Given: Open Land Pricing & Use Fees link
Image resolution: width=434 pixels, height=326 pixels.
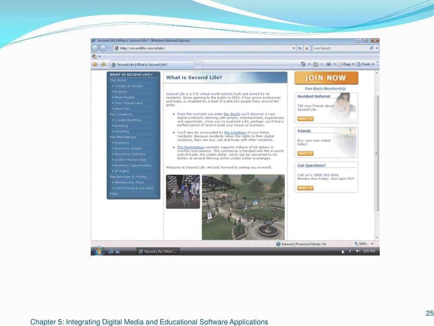Looking at the screenshot, I should pos(134,188).
